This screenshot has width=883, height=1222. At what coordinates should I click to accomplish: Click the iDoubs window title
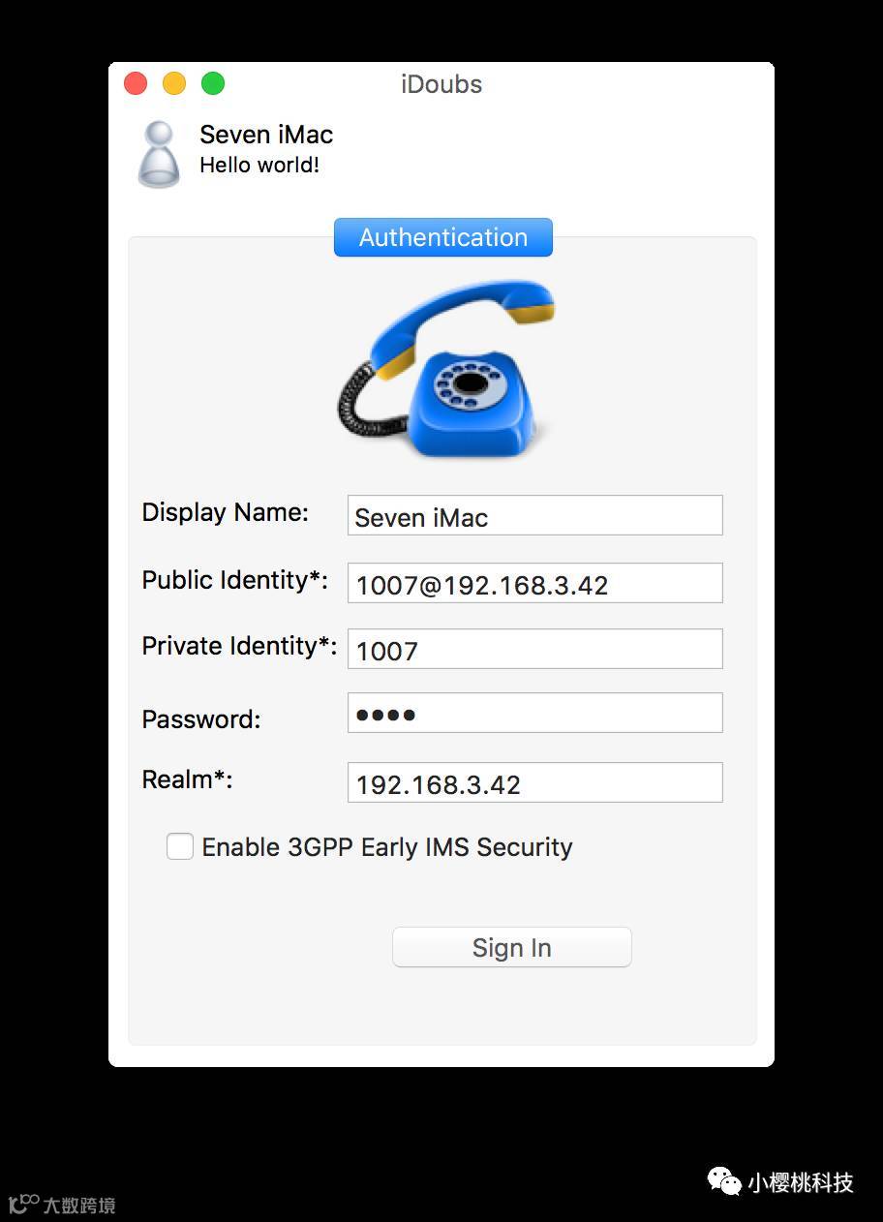point(441,84)
